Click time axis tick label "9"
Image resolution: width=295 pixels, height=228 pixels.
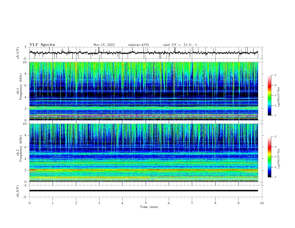point(238,203)
